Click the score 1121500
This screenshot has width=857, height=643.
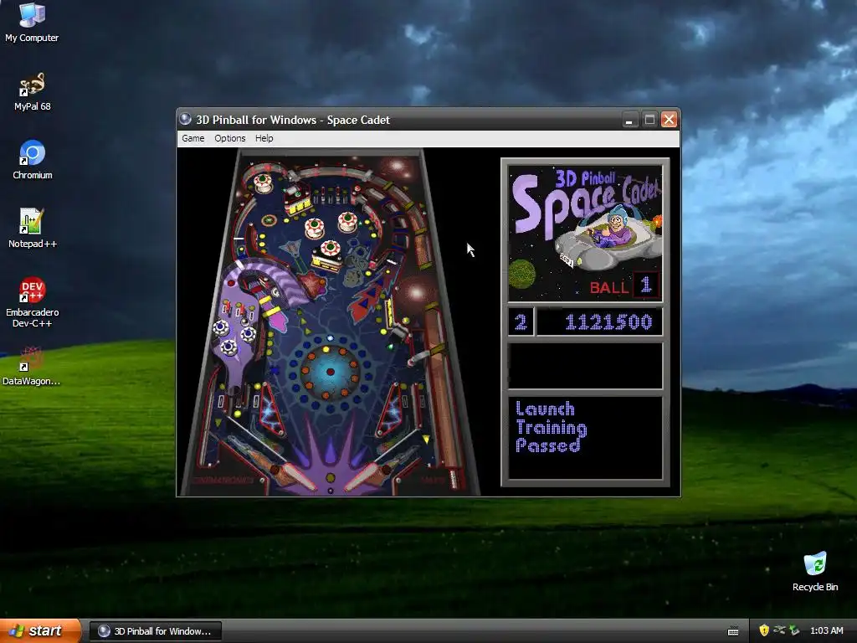point(609,322)
